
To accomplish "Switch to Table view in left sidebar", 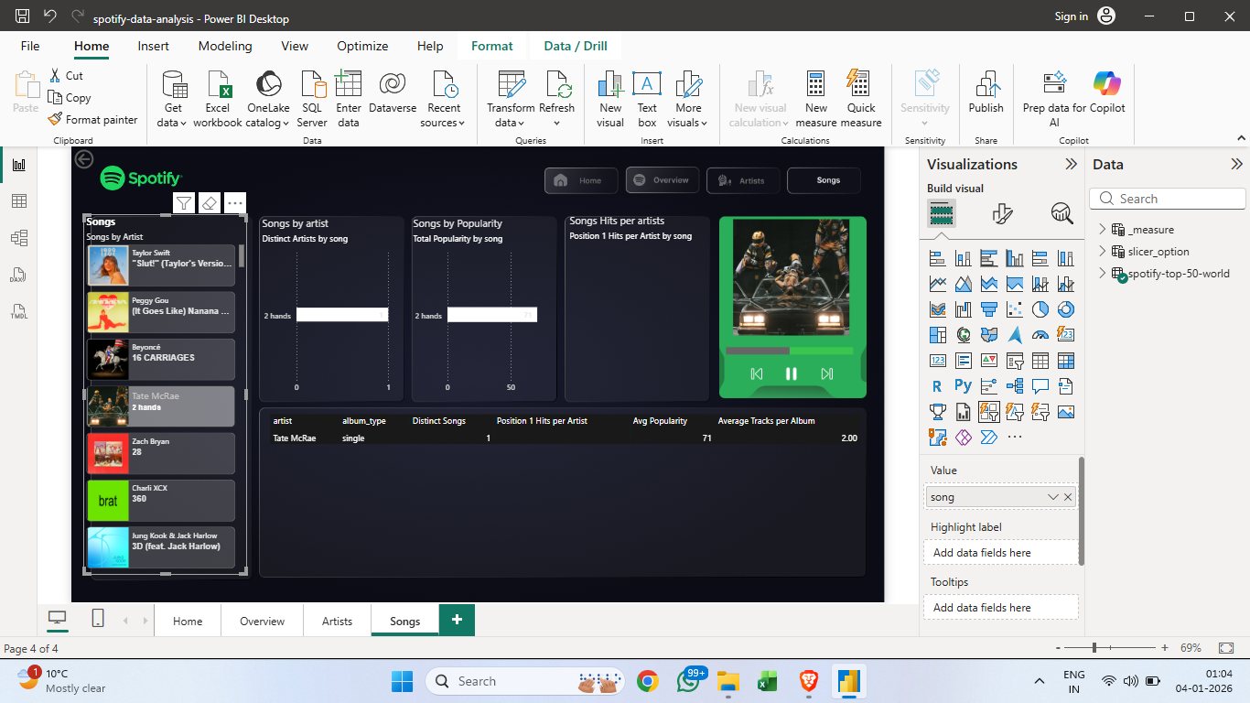I will click(18, 201).
